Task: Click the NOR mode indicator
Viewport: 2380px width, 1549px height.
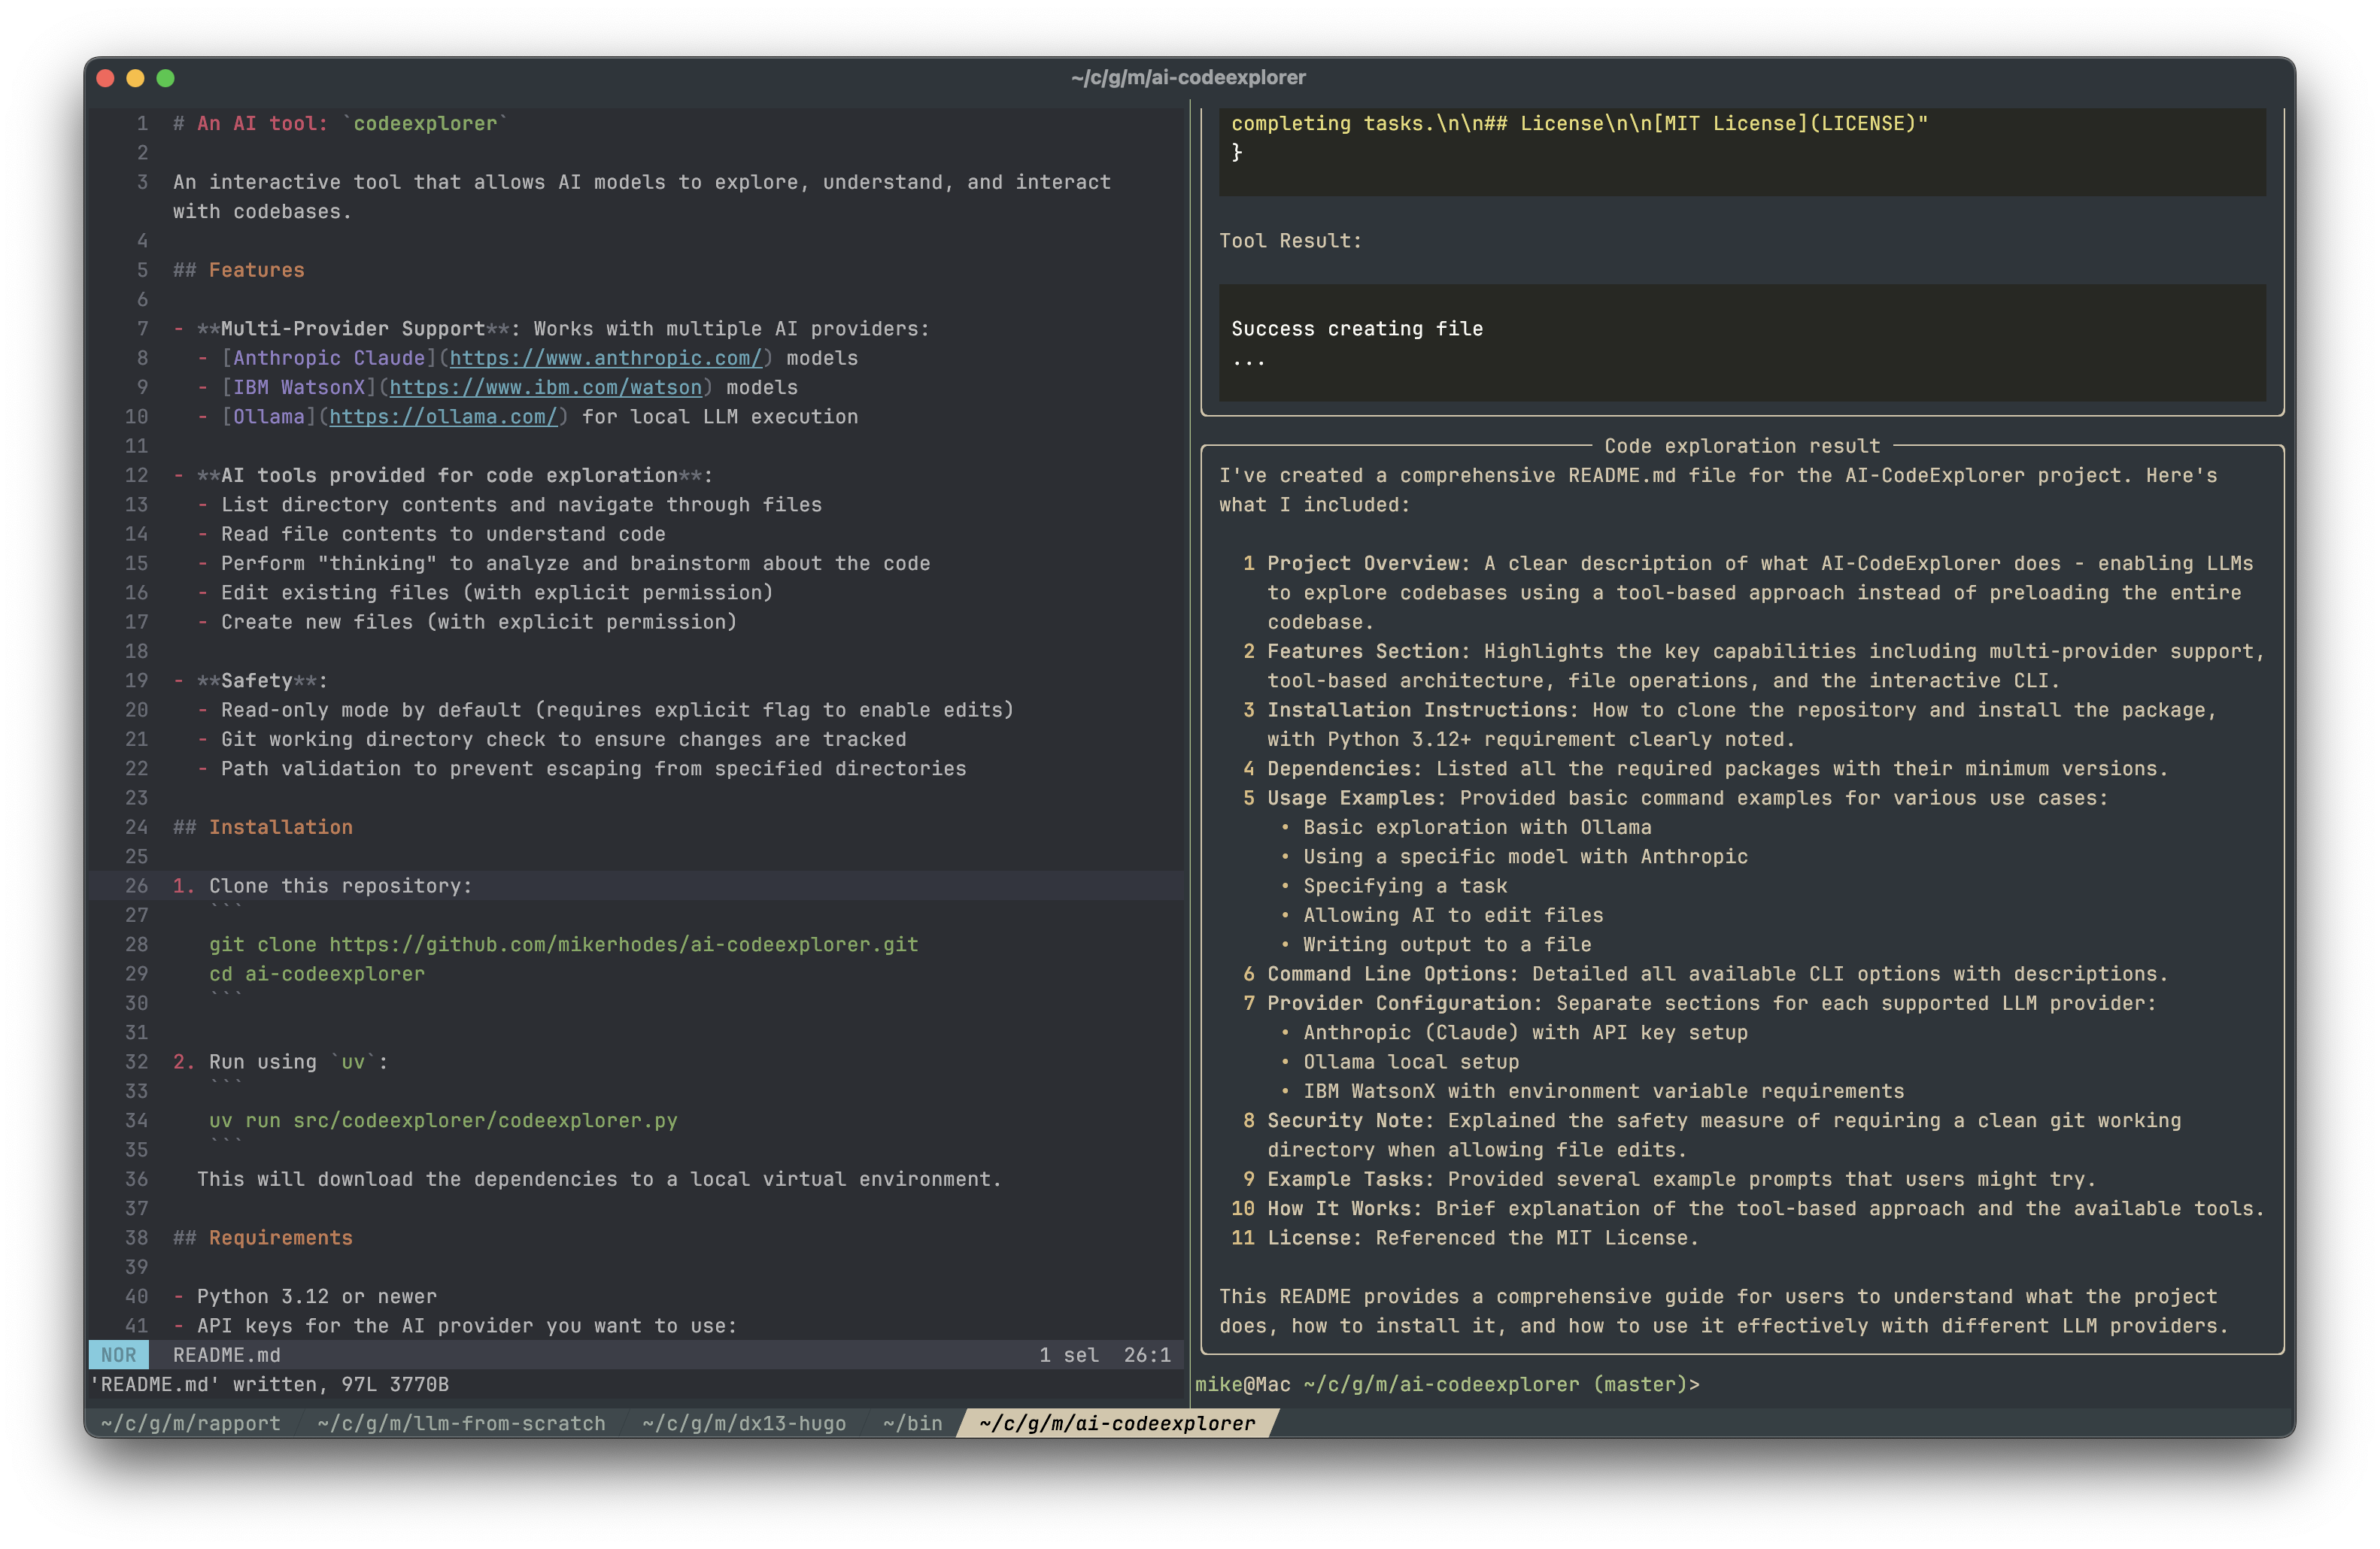Action: click(x=119, y=1355)
